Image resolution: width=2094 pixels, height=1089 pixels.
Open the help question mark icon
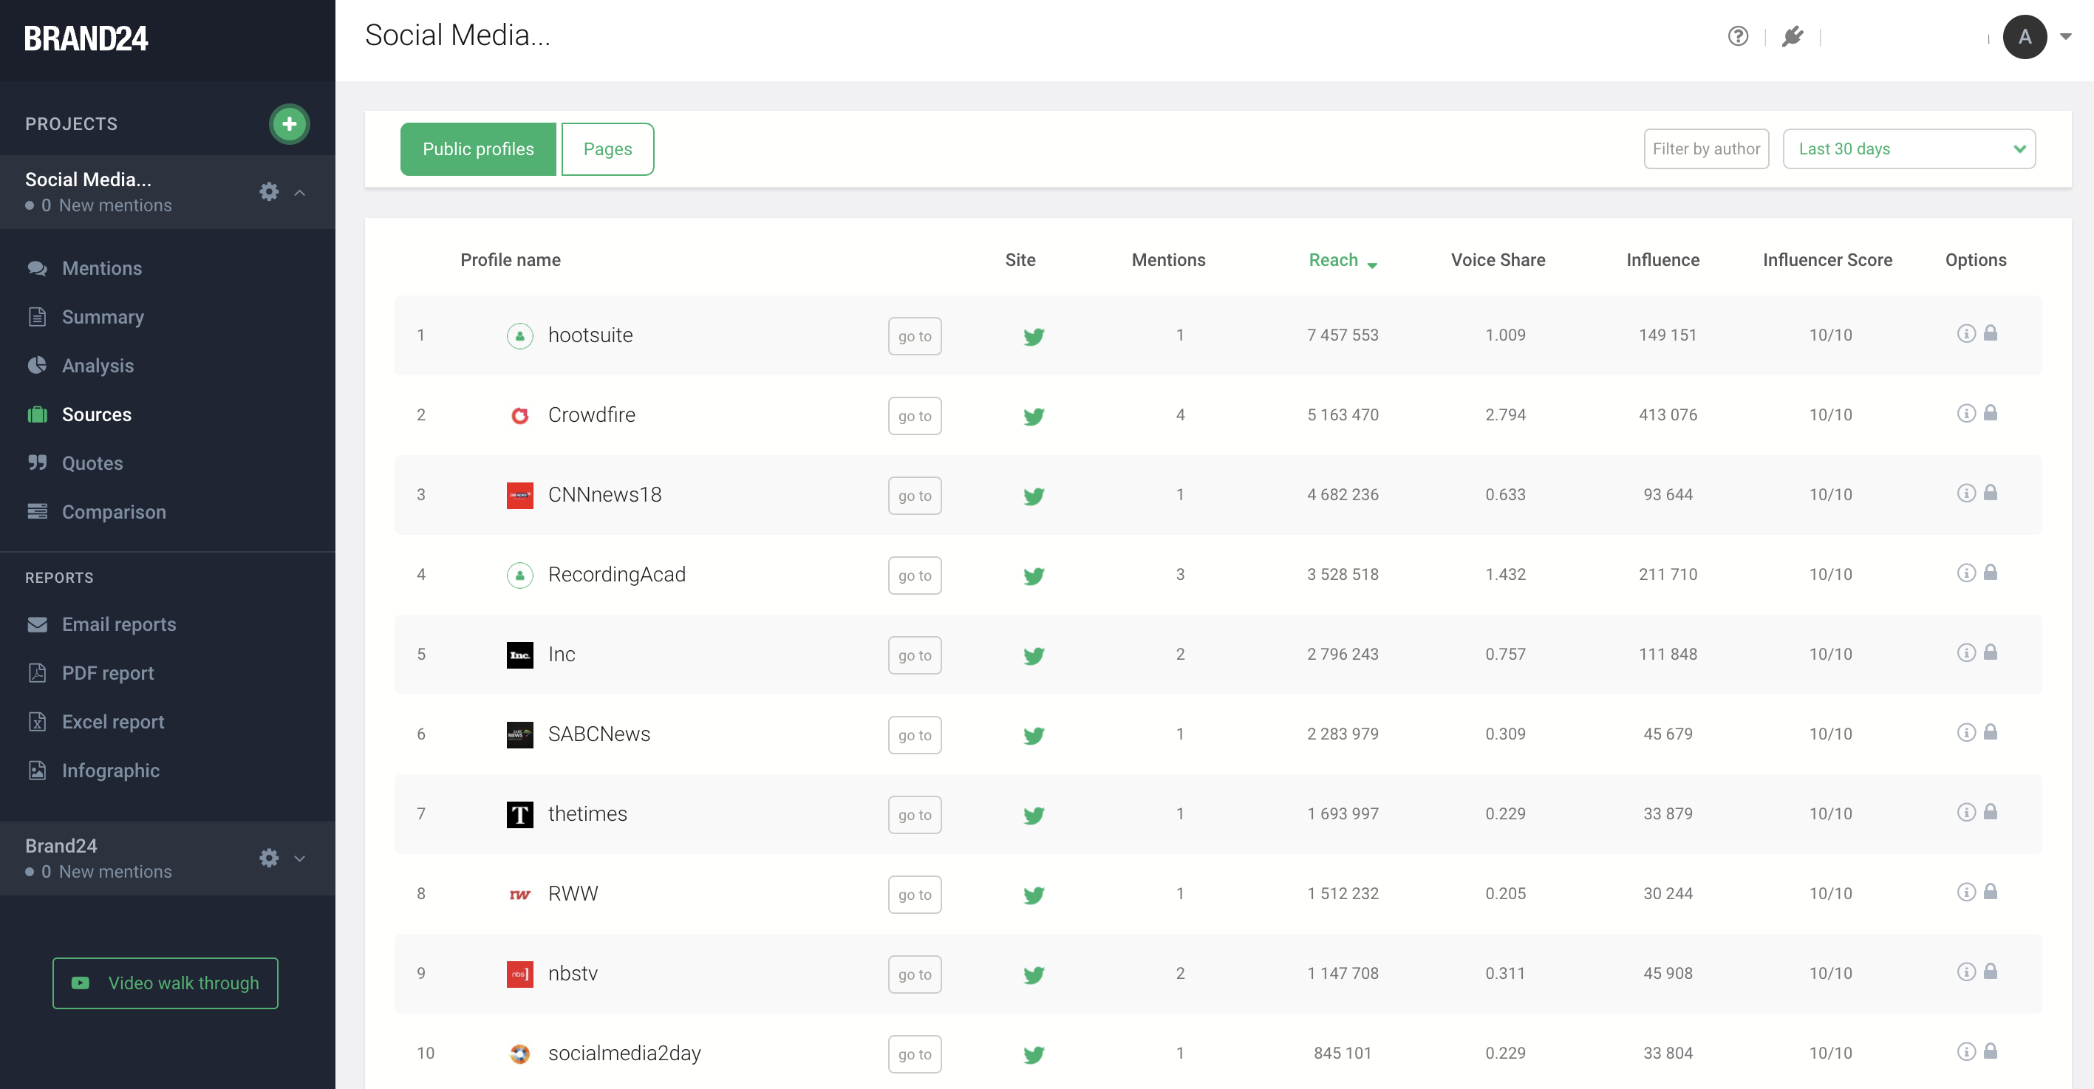point(1737,37)
